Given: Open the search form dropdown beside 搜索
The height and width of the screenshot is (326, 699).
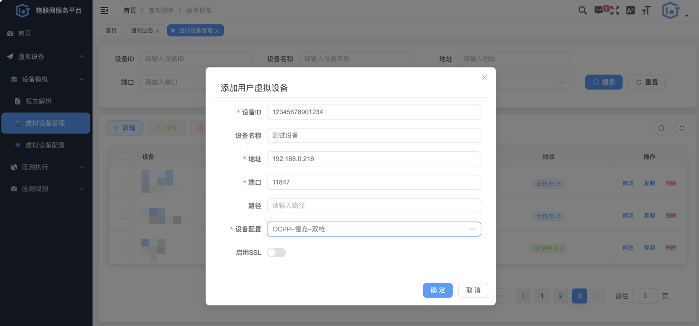Looking at the screenshot, I should point(561,82).
